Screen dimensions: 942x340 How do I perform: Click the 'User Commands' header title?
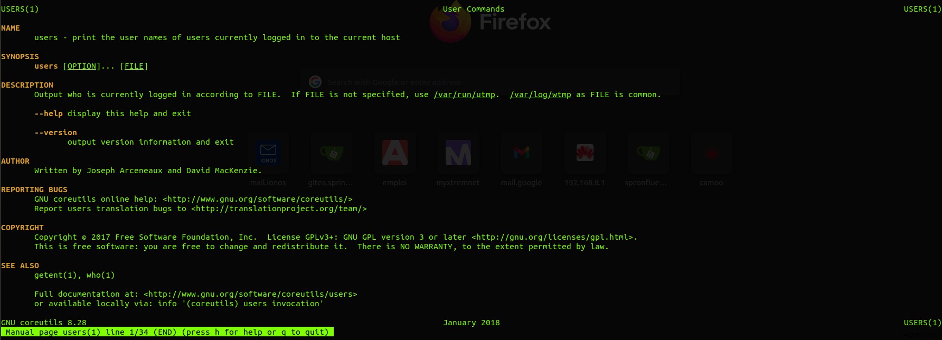(474, 9)
